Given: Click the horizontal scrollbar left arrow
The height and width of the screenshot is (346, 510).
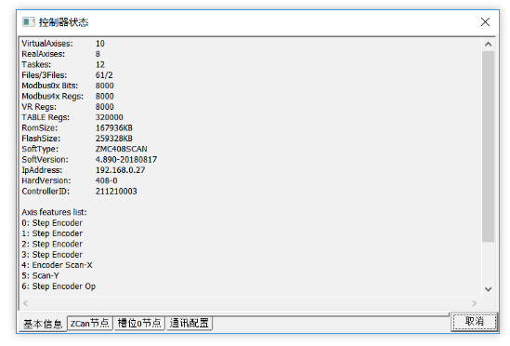Looking at the screenshot, I should [x=25, y=303].
